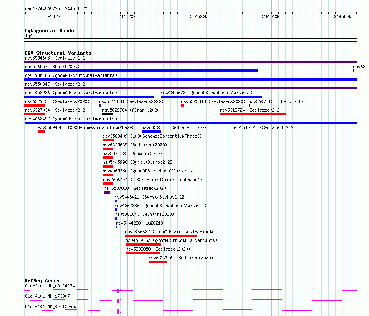369x316 pixels.
Task: Select C1orf101|NM_001130957 gene label
Action: coord(51,306)
